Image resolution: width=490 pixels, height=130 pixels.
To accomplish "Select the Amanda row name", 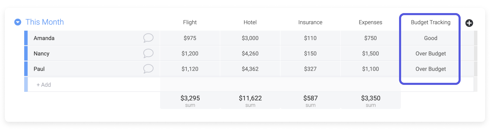I will [44, 38].
